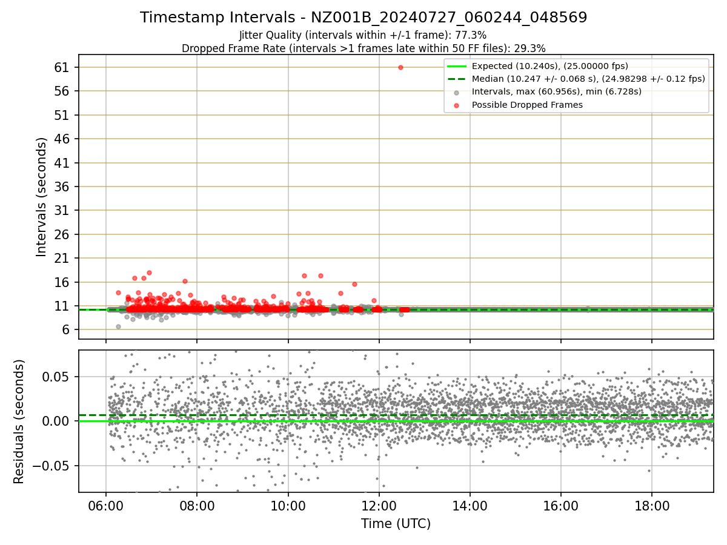Click the 16:00 x-axis tick label
This screenshot has width=727, height=545.
click(x=561, y=506)
